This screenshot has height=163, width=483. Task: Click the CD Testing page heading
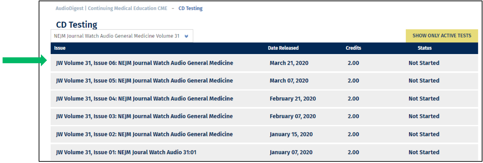(77, 24)
